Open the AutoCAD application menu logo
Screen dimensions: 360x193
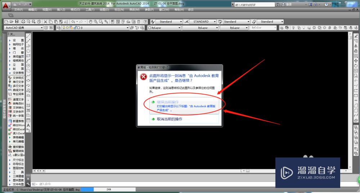(x=6, y=6)
